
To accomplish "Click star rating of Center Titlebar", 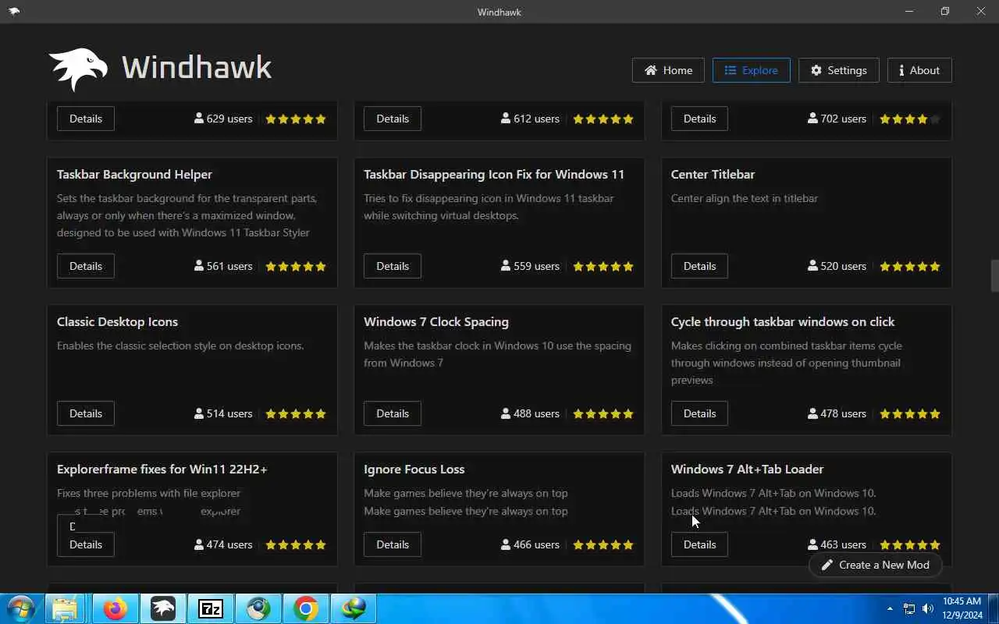I will coord(910,266).
